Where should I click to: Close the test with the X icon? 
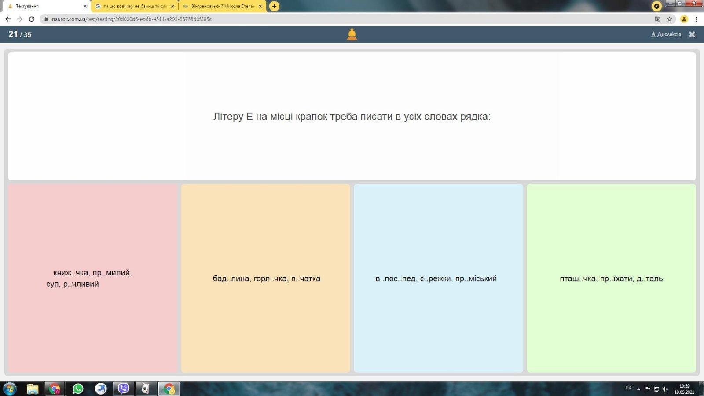(692, 34)
